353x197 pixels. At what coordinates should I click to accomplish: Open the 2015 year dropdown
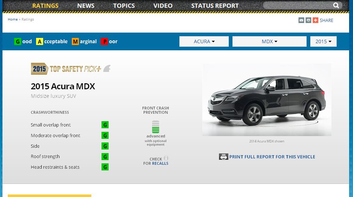click(323, 41)
